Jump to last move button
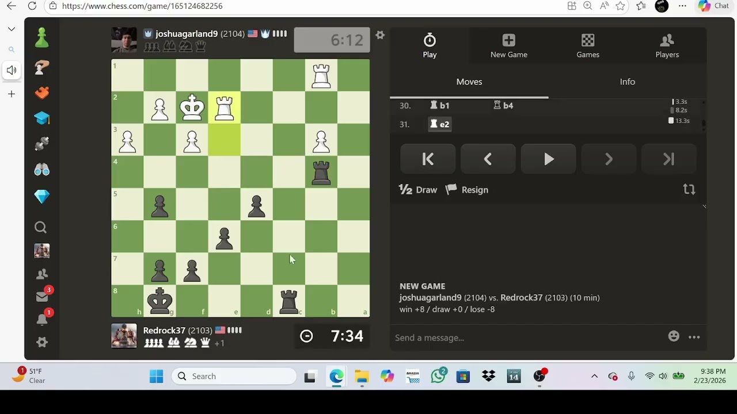 (x=668, y=159)
